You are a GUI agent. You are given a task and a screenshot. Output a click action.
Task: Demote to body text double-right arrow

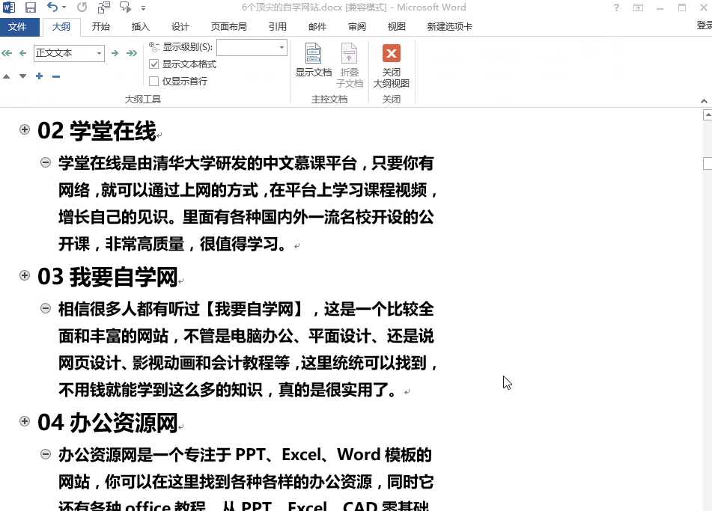click(x=132, y=53)
